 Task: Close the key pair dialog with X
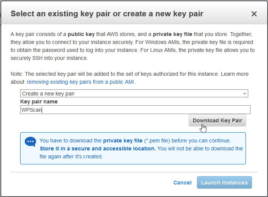click(254, 14)
